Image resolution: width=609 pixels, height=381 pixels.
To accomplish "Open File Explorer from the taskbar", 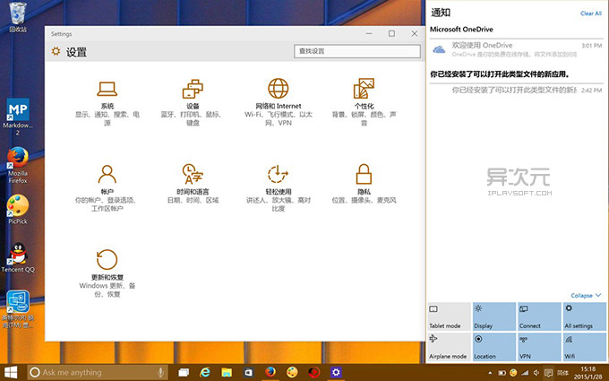I will pyautogui.click(x=227, y=372).
